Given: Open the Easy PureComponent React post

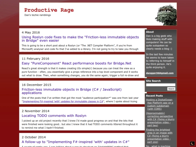Looking at the screenshot, I should [x=77, y=63].
